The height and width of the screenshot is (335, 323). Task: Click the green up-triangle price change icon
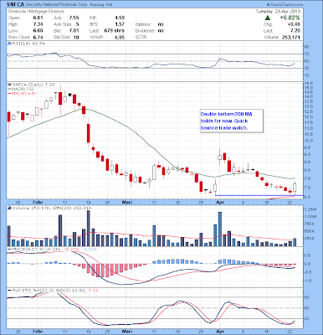tap(268, 18)
